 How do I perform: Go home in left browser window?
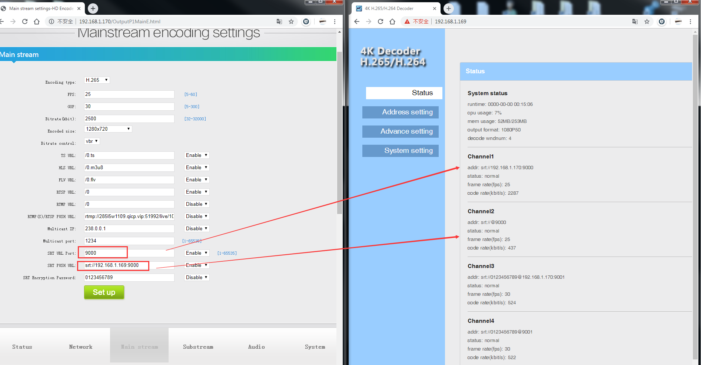[37, 21]
